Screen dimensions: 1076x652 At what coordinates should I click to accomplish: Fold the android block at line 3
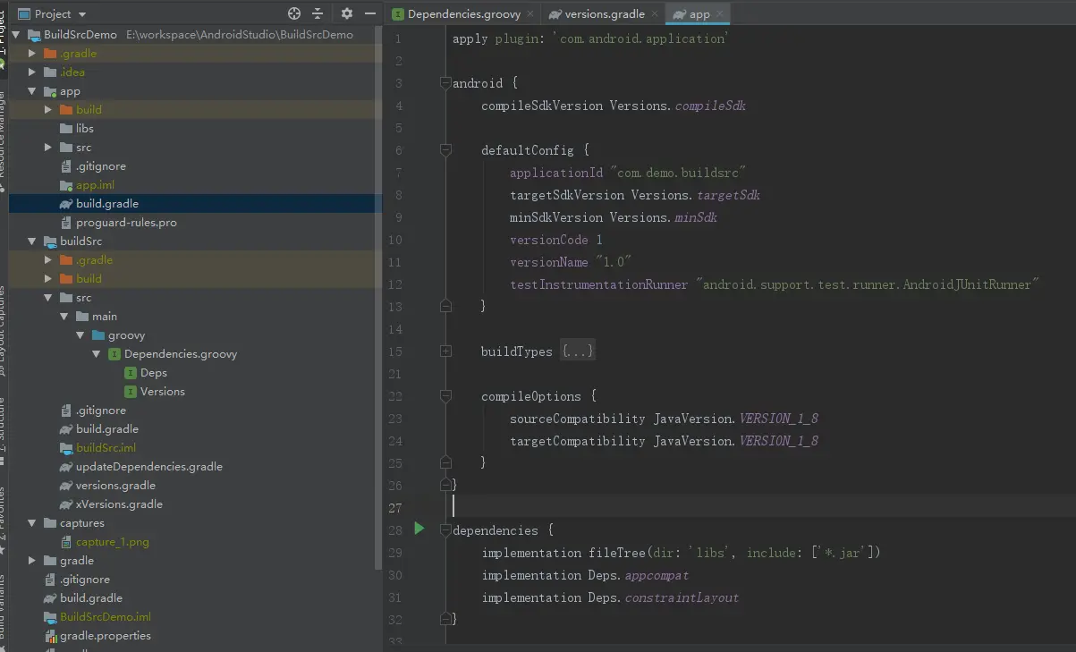[x=445, y=83]
